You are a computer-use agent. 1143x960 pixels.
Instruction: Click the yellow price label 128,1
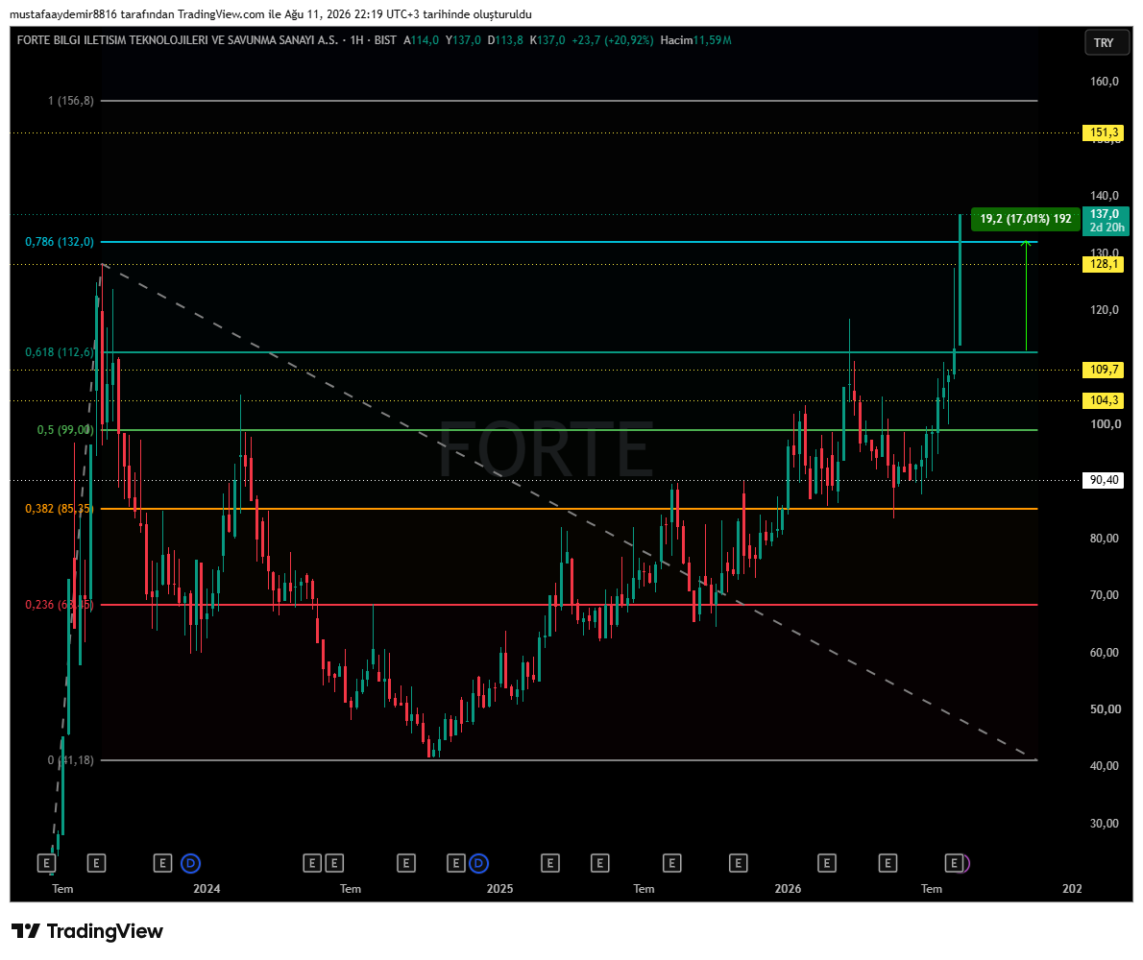[x=1104, y=264]
